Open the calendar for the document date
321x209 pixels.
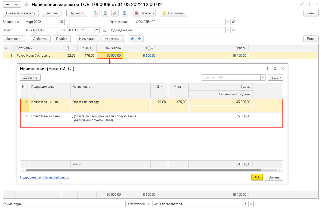(97, 30)
